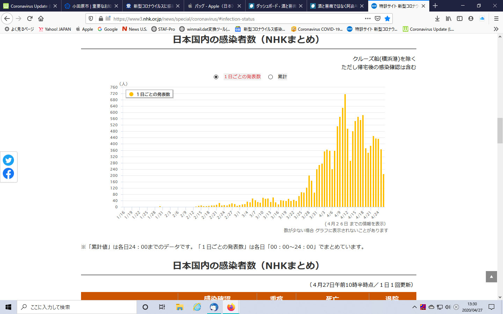Select the 累計 radio button
503x314 pixels.
(270, 77)
